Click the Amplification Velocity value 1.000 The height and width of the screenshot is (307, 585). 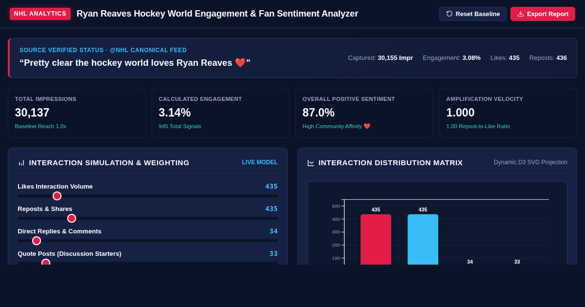pos(460,113)
